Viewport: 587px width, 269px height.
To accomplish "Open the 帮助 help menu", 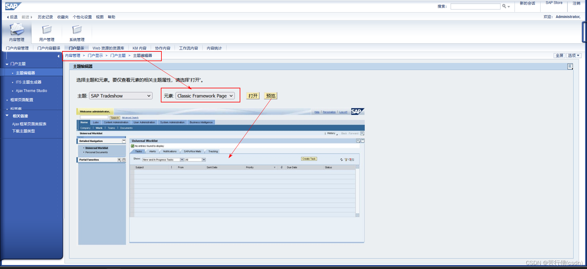I will pyautogui.click(x=111, y=17).
